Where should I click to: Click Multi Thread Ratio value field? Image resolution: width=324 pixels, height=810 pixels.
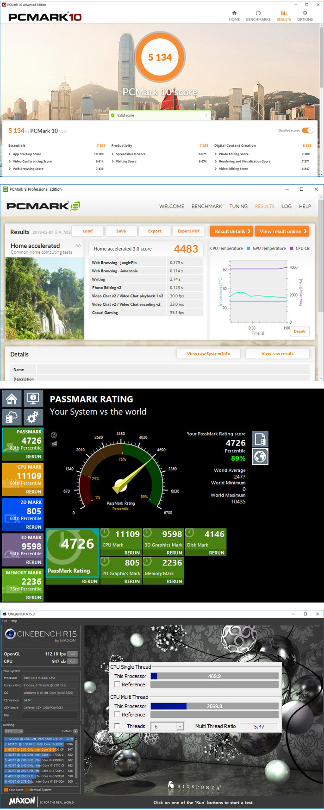[x=259, y=726]
